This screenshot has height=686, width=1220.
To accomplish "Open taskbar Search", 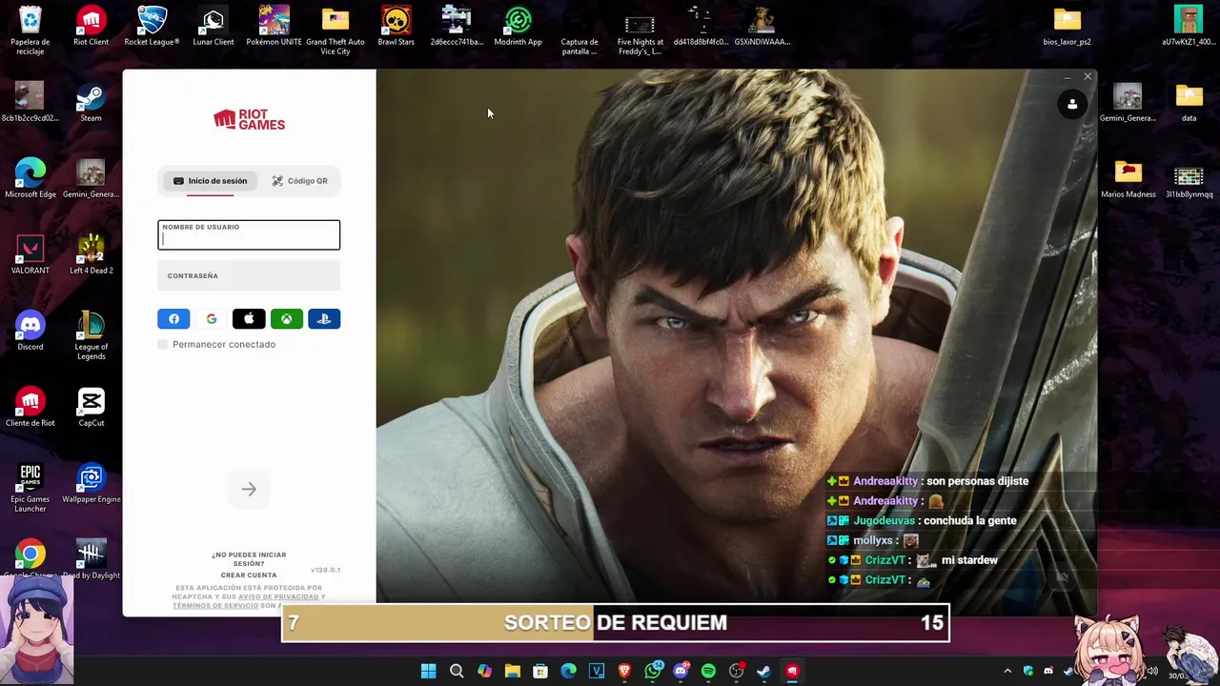I will [x=457, y=672].
